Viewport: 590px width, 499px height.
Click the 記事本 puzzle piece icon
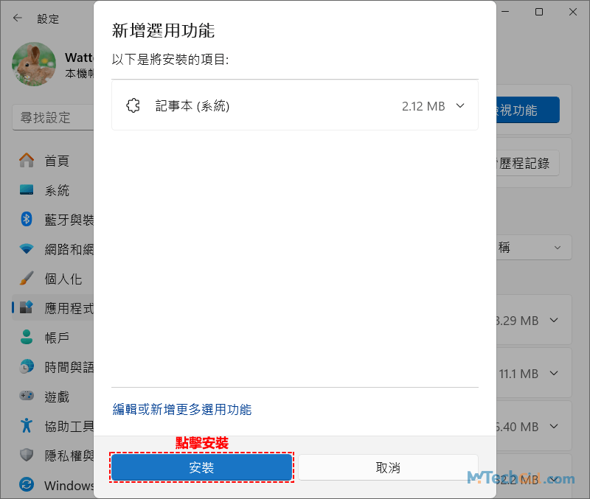[133, 106]
